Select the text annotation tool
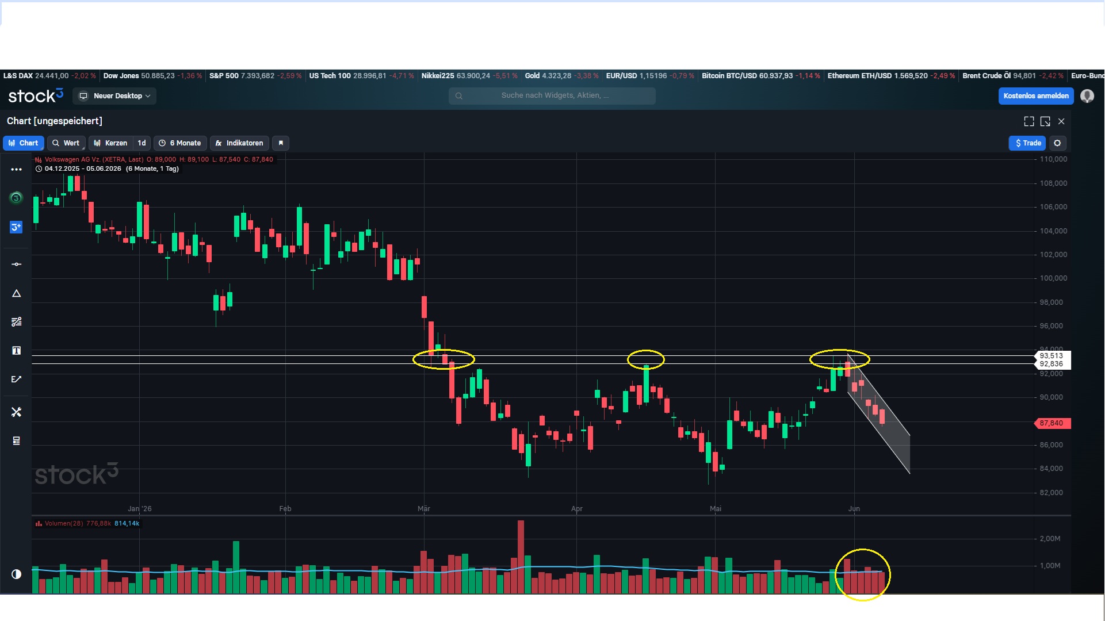Screen dimensions: 1105x621 click(16, 351)
